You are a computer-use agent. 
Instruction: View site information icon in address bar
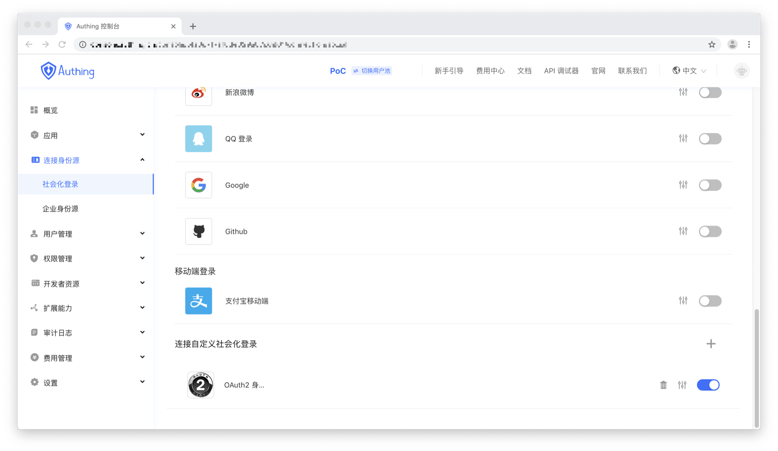pos(83,45)
